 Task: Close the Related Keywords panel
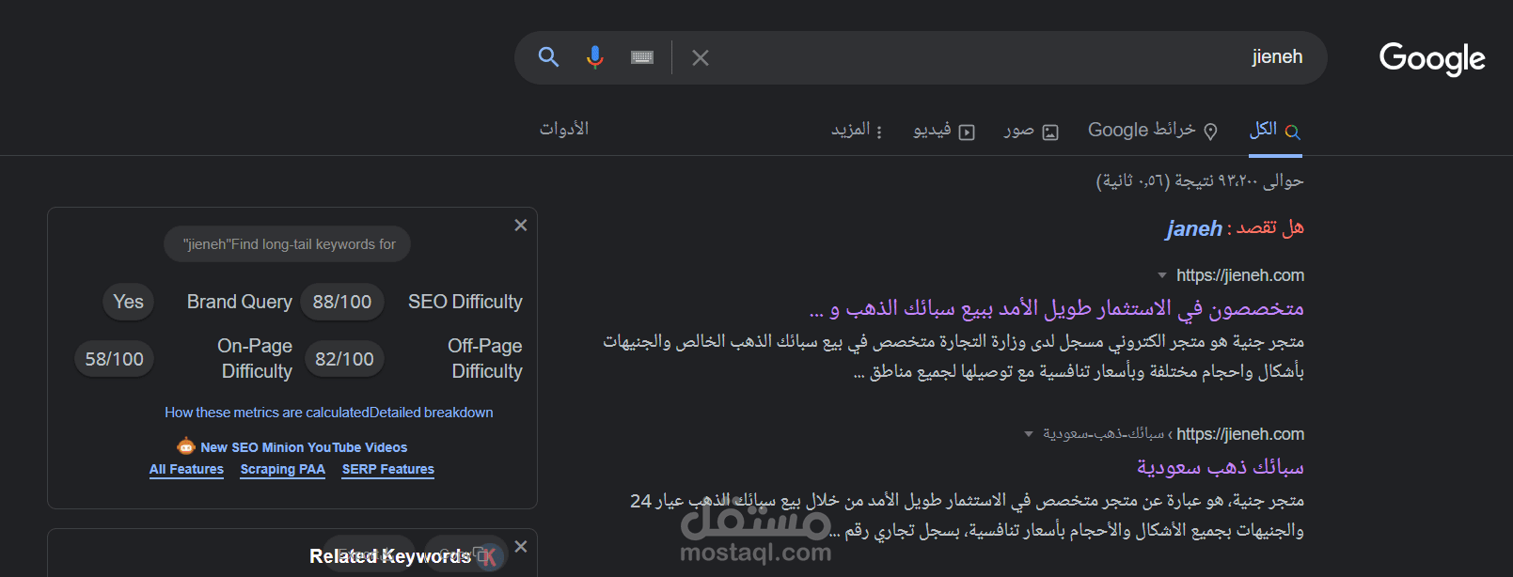[521, 547]
